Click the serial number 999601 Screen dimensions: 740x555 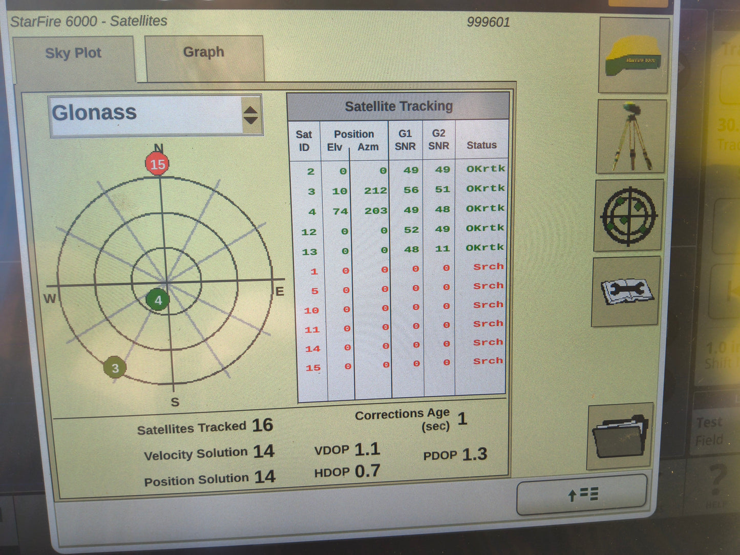(489, 22)
